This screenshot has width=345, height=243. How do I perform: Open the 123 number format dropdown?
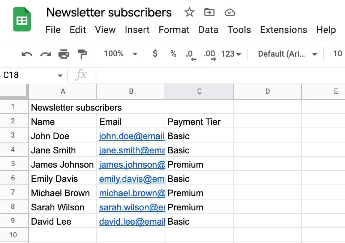click(x=231, y=54)
